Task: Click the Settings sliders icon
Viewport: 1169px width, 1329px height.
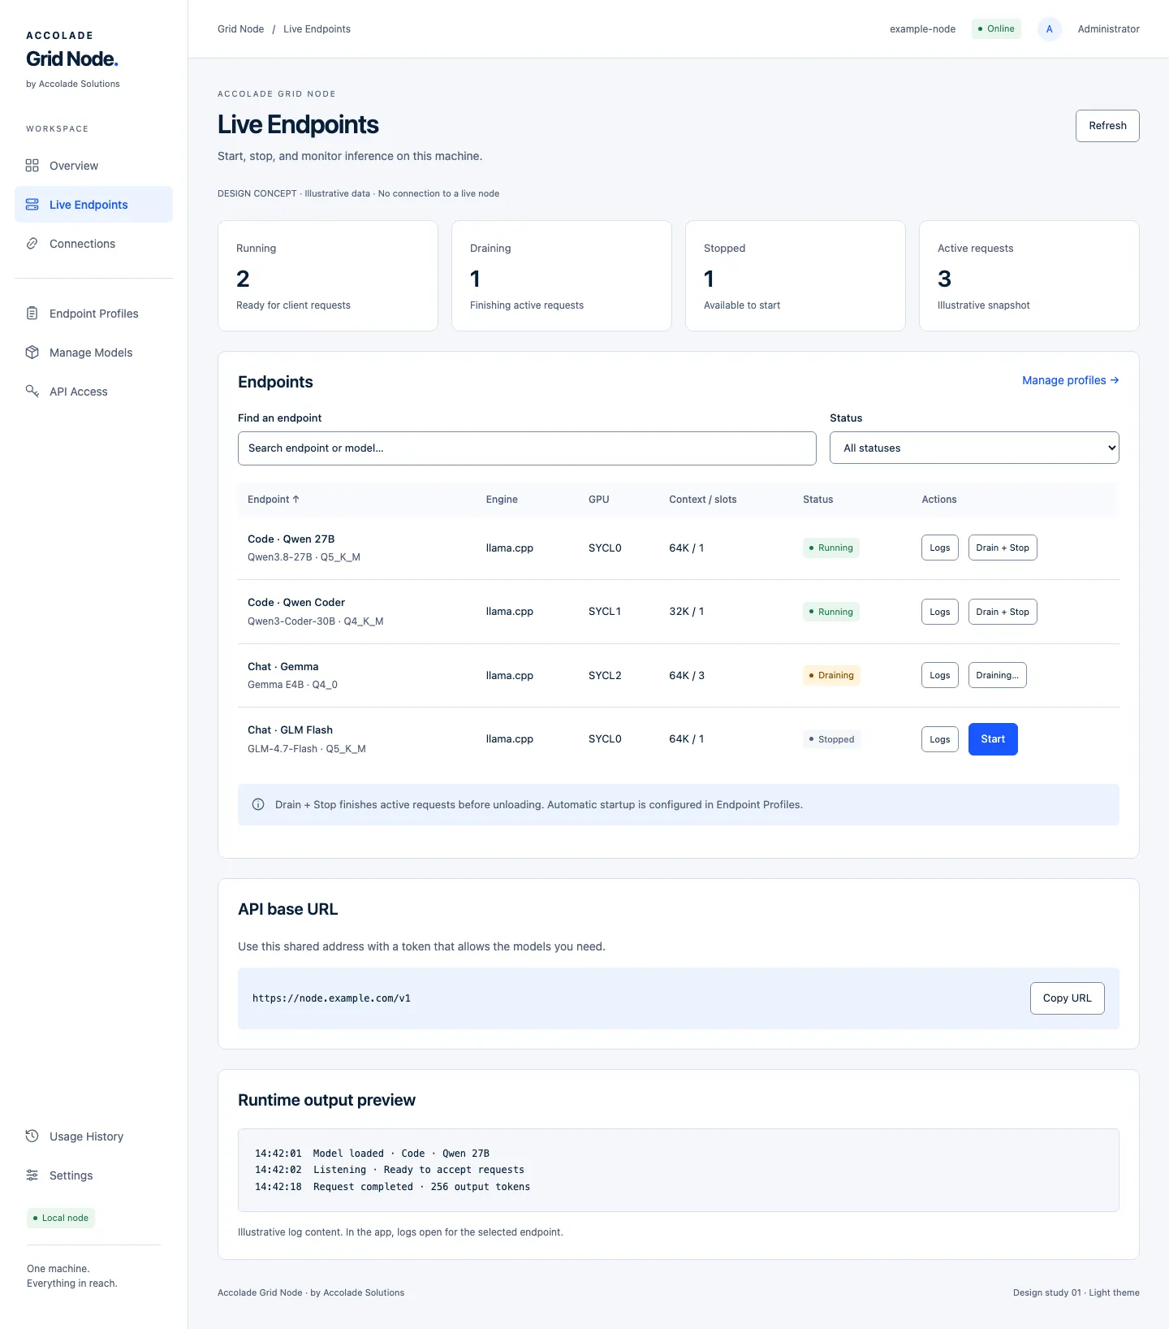Action: [x=32, y=1175]
